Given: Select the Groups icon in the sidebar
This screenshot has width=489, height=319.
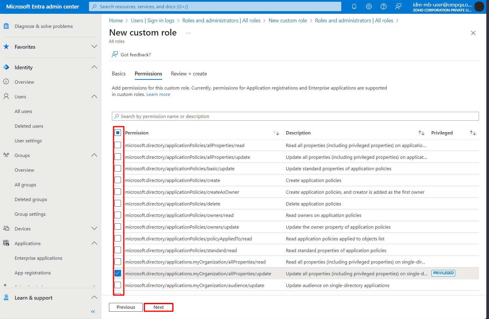Looking at the screenshot, I should tap(6, 155).
